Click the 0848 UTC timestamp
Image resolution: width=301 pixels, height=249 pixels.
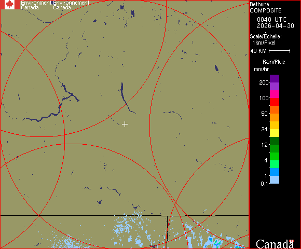click(x=271, y=20)
